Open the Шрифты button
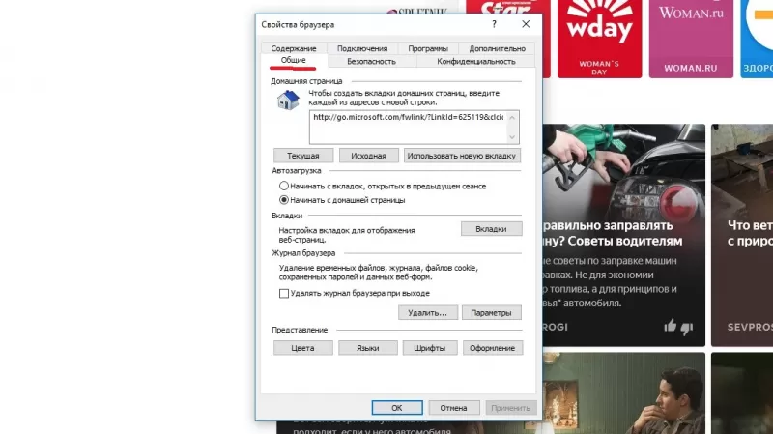 click(x=430, y=348)
